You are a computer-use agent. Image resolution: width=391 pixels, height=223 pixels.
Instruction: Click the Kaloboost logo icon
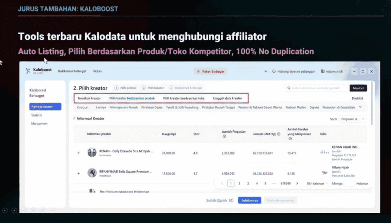[x=27, y=71]
